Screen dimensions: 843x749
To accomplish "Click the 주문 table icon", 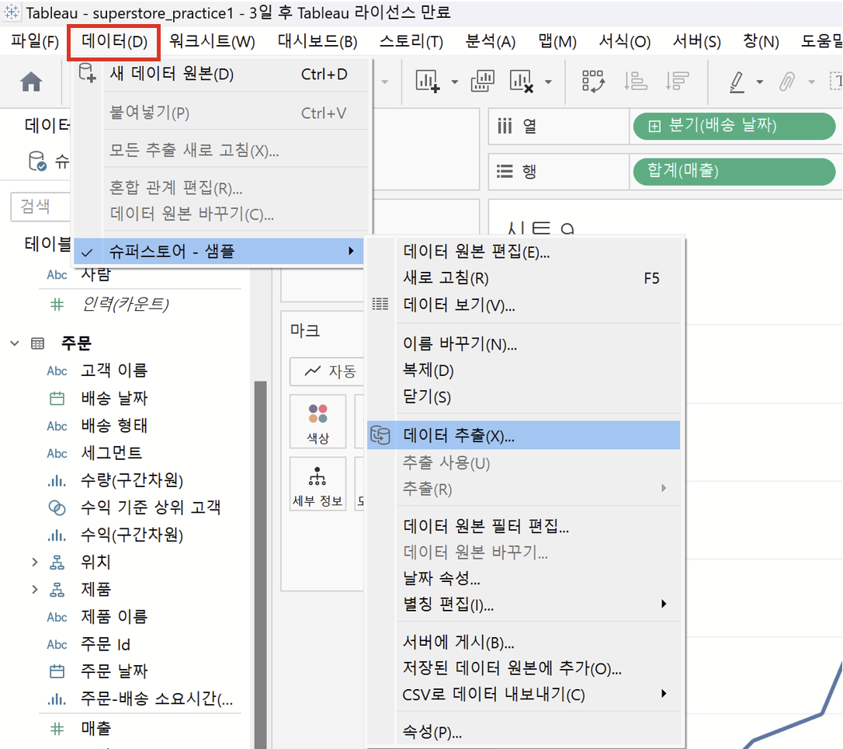I will pyautogui.click(x=37, y=343).
